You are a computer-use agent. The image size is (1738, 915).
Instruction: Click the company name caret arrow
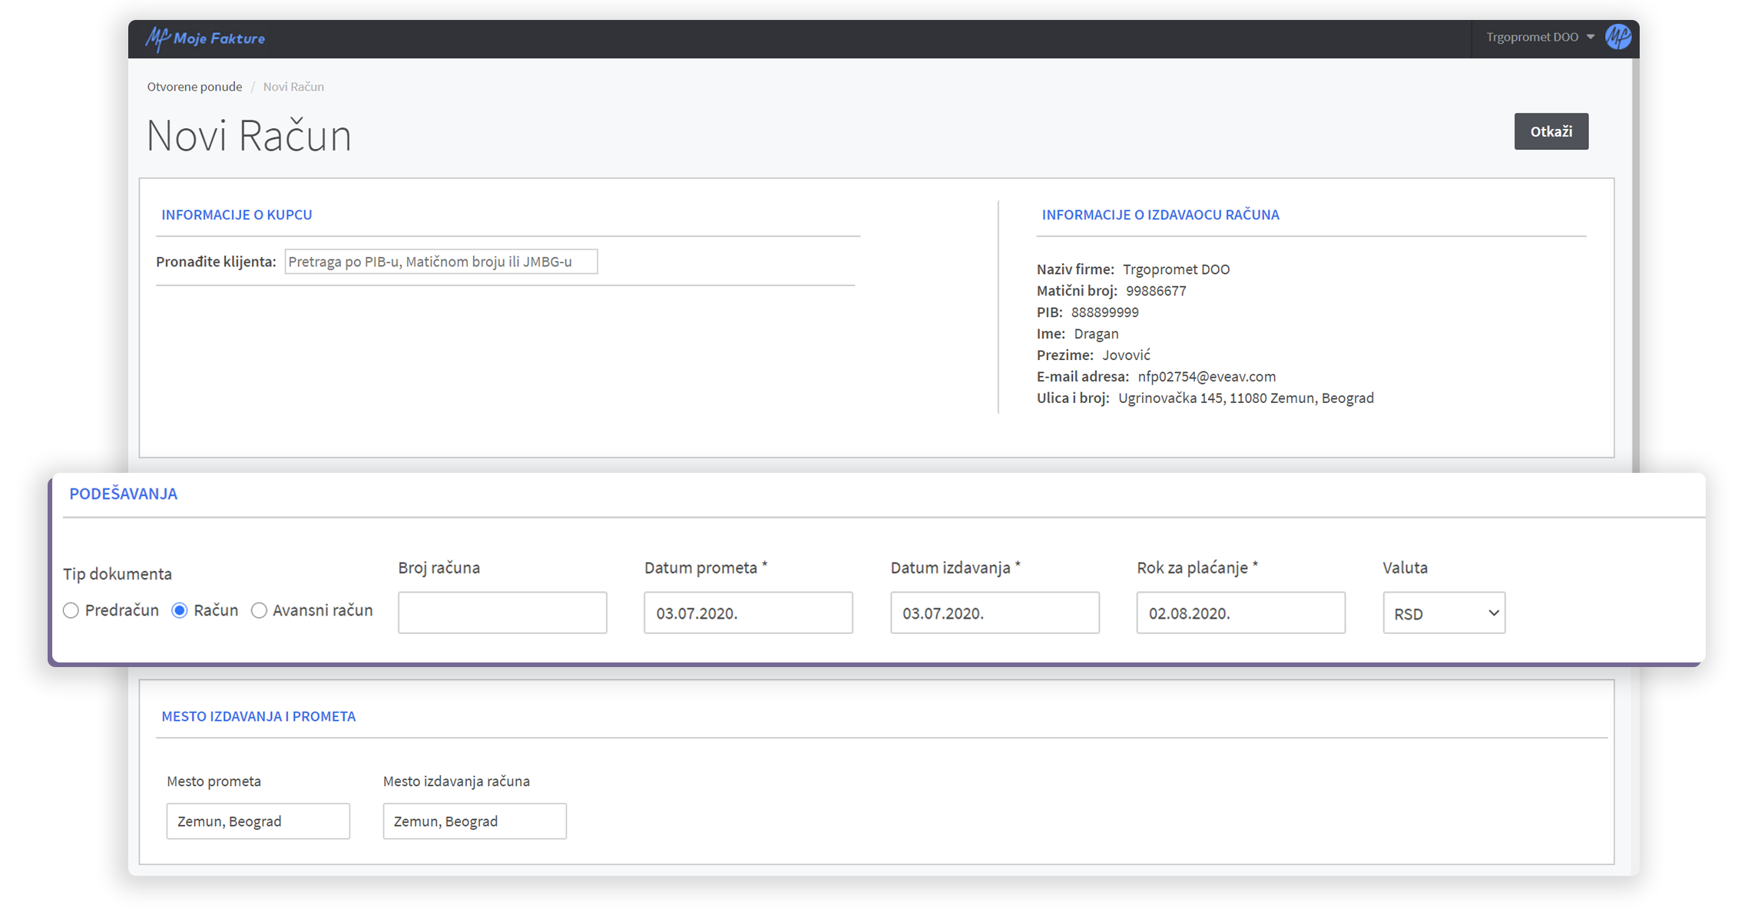pos(1591,37)
